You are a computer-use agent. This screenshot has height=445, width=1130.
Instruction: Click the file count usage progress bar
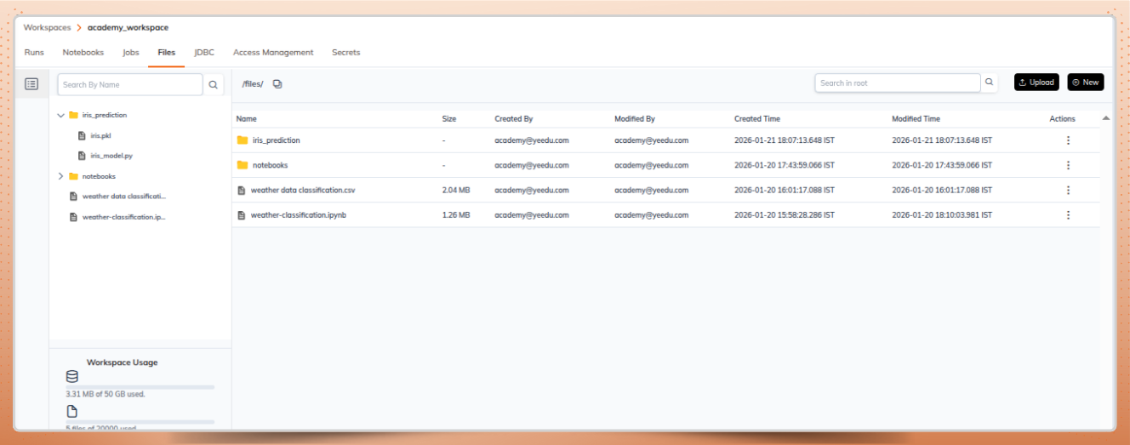[x=140, y=422]
